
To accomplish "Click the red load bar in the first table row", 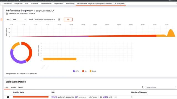I will (x=31, y=97).
